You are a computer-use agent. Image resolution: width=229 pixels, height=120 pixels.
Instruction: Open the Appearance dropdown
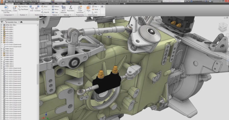pyautogui.click(x=60, y=1)
